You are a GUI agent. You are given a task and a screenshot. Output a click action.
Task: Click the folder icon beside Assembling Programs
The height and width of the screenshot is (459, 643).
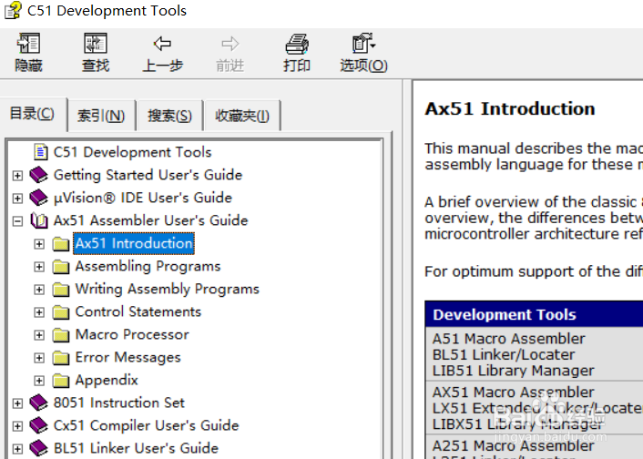coord(61,267)
